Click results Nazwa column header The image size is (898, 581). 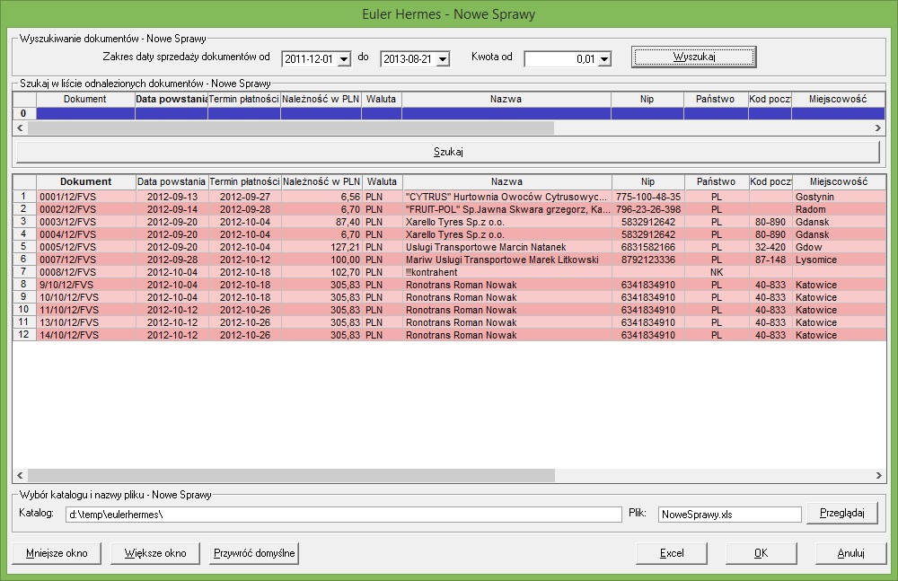coord(506,181)
